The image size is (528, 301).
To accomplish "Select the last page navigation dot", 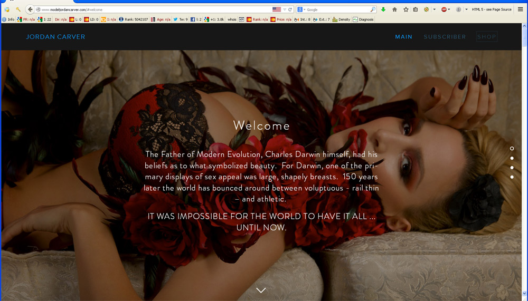I will (x=512, y=177).
